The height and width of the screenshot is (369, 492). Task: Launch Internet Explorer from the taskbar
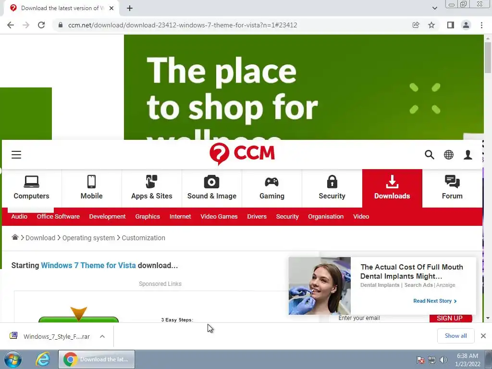pos(43,359)
